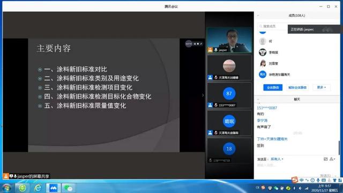The height and width of the screenshot is (193, 343).
Task: Click the blue 全体静音 mute-all button
Action: (273, 87)
